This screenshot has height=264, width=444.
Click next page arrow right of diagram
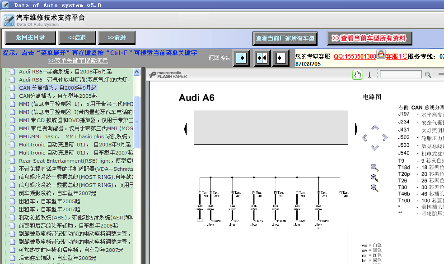(x=356, y=129)
